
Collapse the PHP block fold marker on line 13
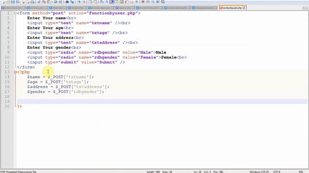(15, 72)
